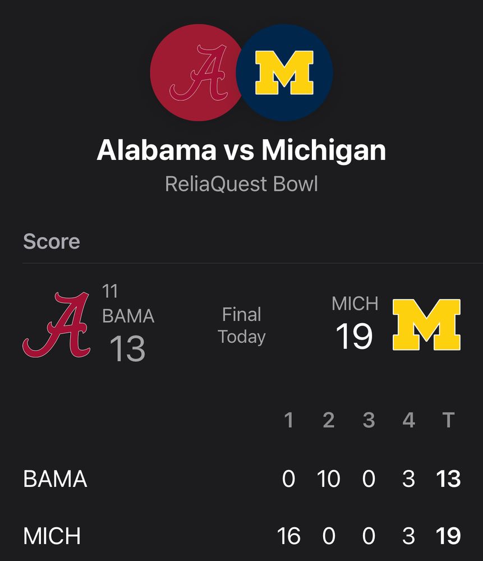483x561 pixels.
Task: Select the BAMA row label in box score
Action: tap(55, 479)
